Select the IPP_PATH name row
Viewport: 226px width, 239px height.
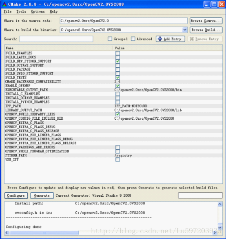click(13, 106)
